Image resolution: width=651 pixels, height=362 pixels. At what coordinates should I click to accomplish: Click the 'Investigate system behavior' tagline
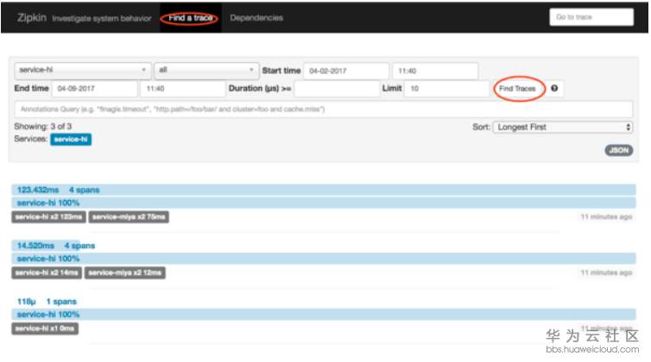coord(102,18)
